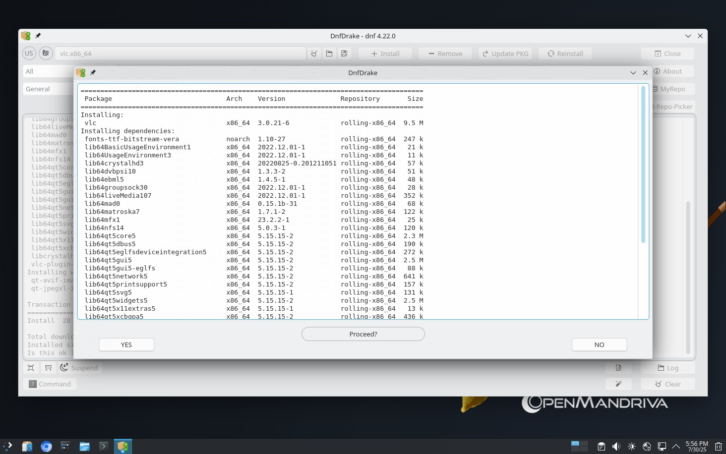Click the Repository column header

[x=360, y=99]
